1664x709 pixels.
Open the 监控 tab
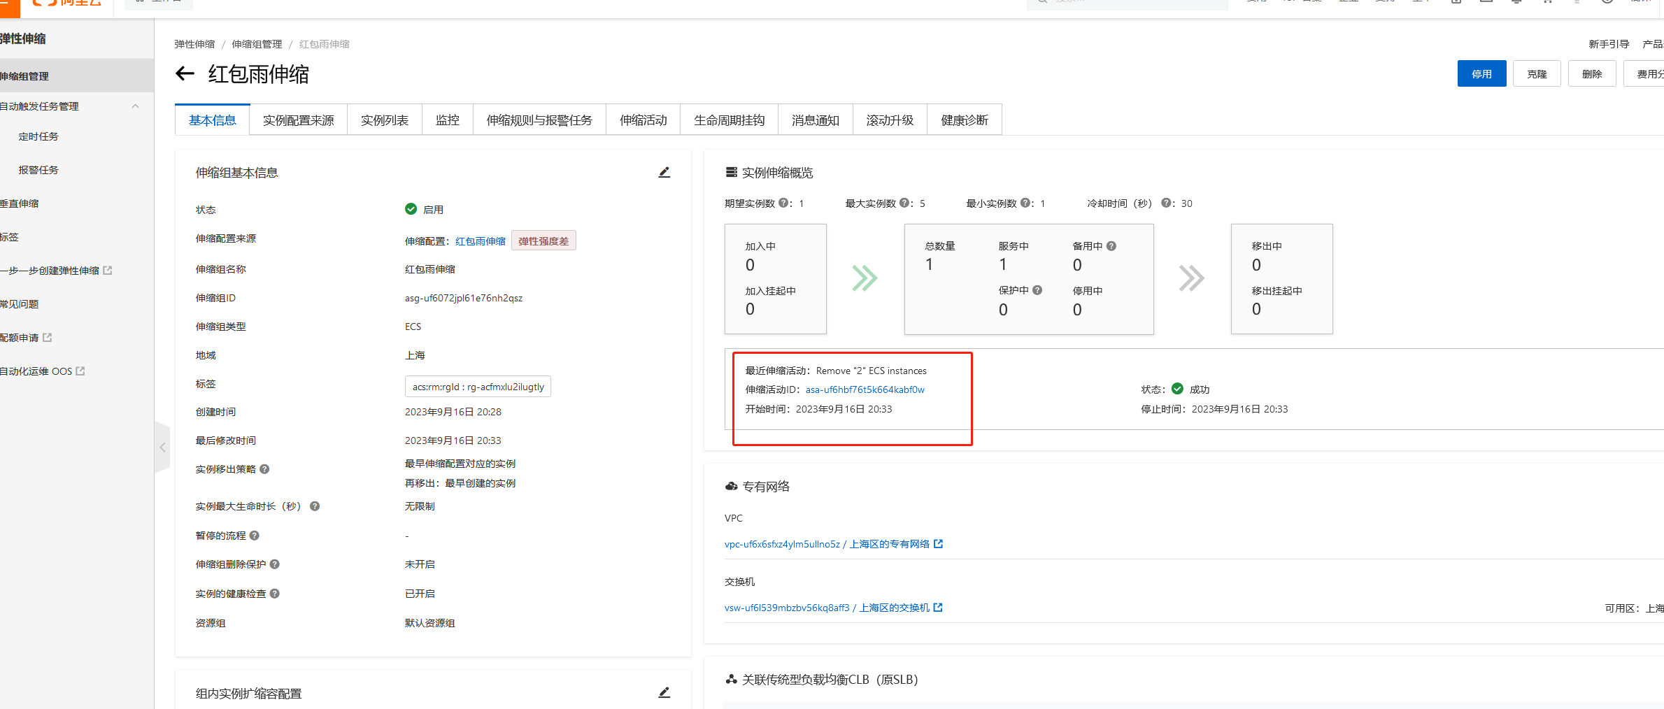pyautogui.click(x=448, y=120)
